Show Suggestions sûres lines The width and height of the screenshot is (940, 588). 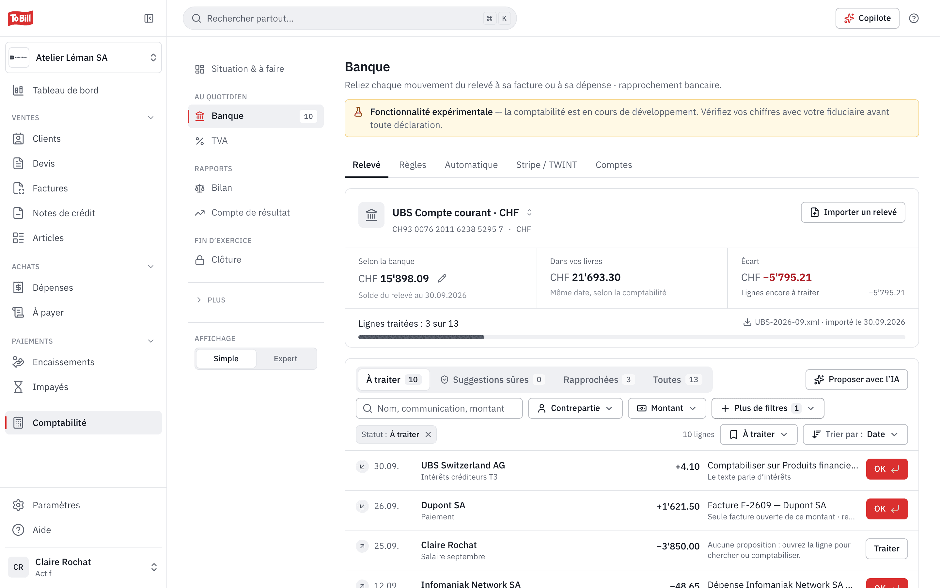click(493, 380)
